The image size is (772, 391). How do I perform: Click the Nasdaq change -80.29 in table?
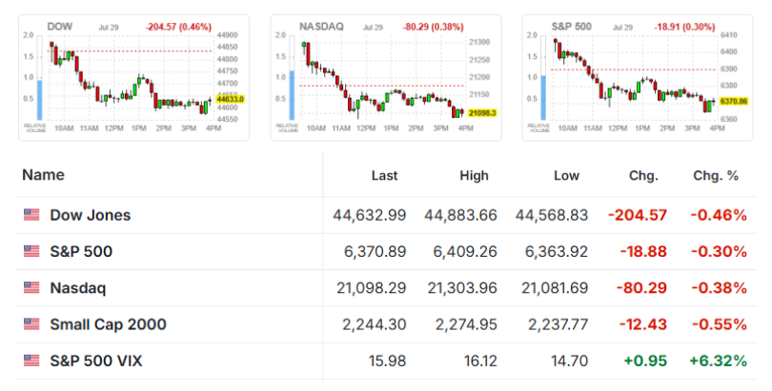[641, 288]
